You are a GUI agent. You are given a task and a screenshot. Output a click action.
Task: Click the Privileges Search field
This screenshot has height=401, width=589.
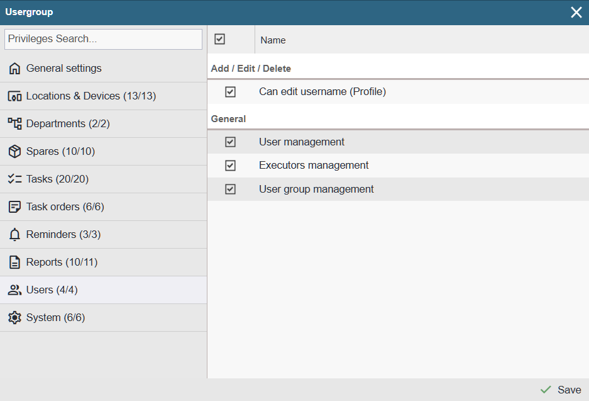coord(103,39)
